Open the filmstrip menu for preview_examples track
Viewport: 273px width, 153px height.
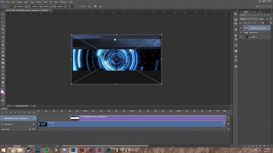[x=34, y=118]
